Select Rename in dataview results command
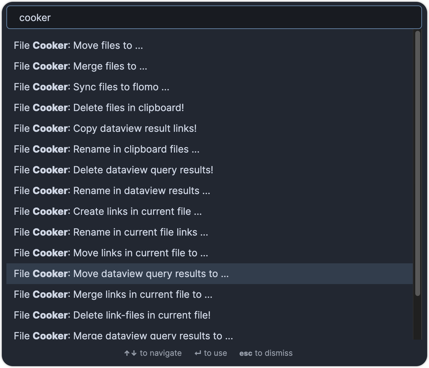 click(210, 191)
